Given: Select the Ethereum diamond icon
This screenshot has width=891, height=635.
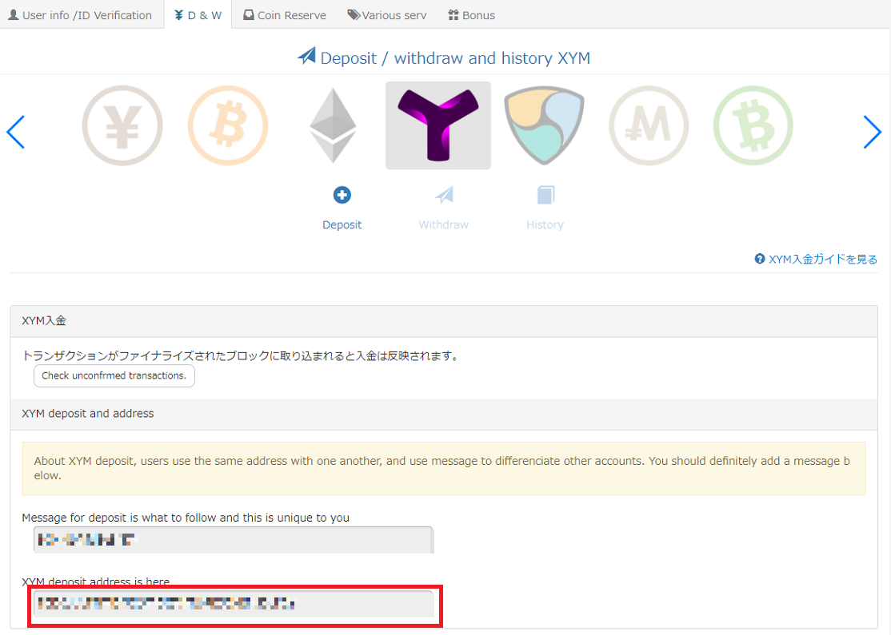Looking at the screenshot, I should (x=333, y=125).
